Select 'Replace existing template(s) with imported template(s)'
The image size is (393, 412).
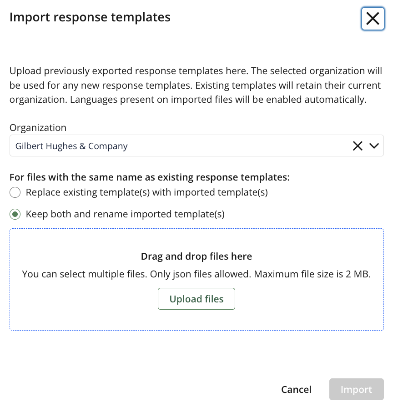tap(15, 192)
